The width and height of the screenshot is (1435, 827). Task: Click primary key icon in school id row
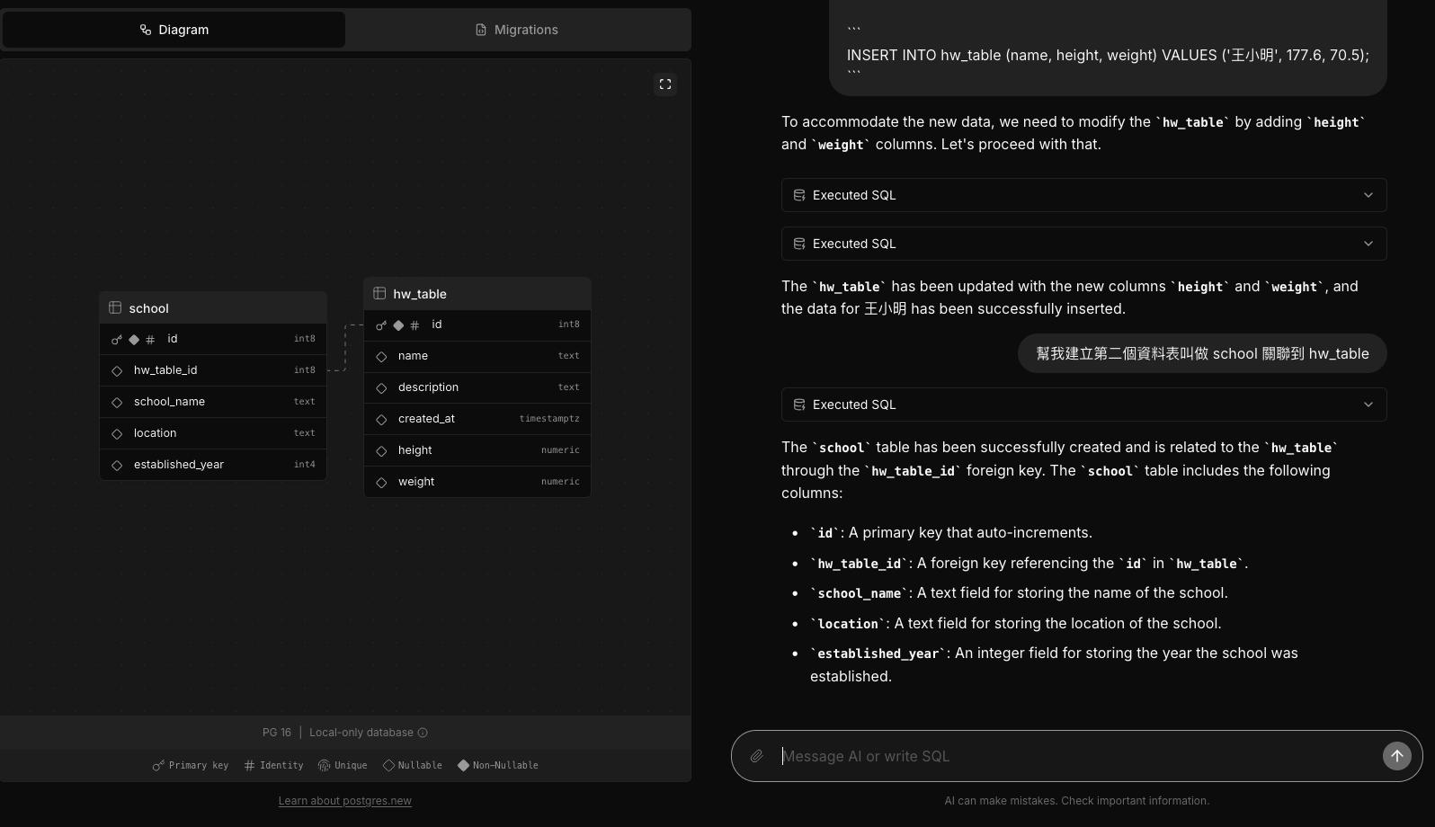coord(117,340)
